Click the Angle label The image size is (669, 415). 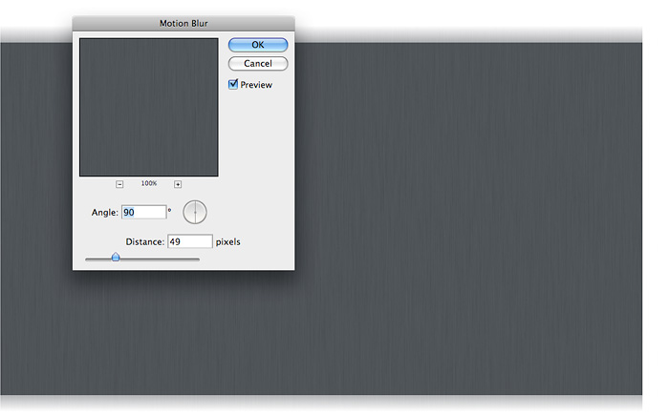pos(104,213)
